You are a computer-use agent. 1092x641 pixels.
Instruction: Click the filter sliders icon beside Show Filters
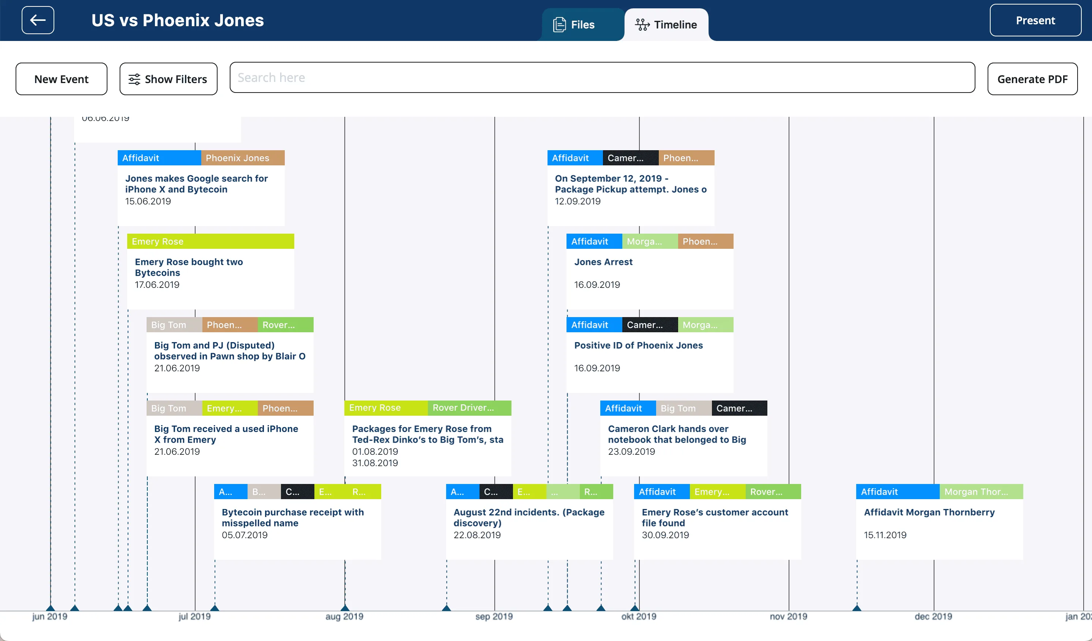click(134, 79)
